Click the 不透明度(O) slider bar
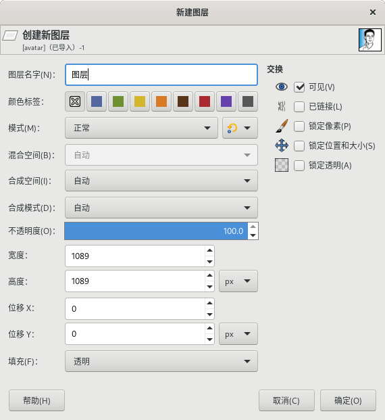Image resolution: width=385 pixels, height=420 pixels. [x=156, y=231]
